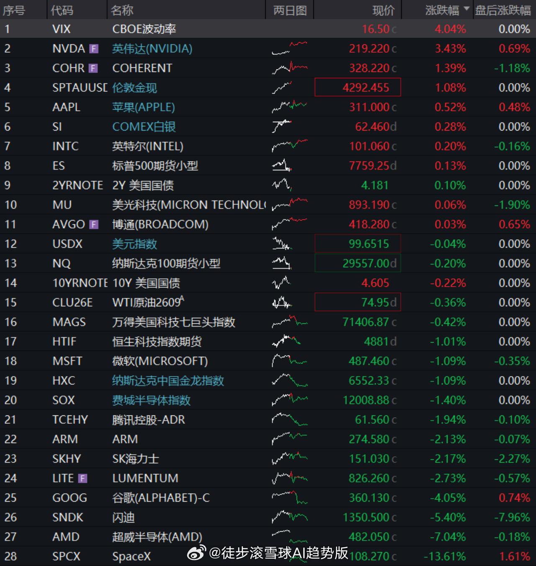Open the two-day sparkline chart for NVDA
536x566 pixels.
290,48
